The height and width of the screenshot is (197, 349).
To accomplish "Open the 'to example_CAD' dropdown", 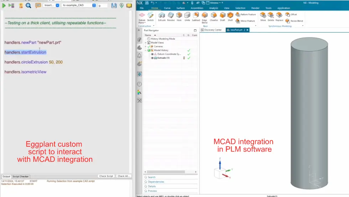I will 79,5.
